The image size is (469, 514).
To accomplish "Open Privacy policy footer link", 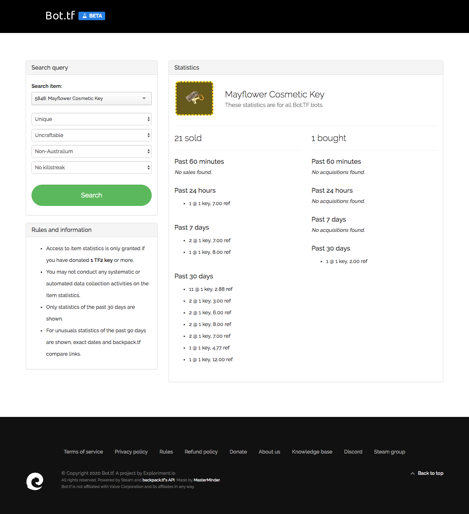I will click(x=131, y=452).
